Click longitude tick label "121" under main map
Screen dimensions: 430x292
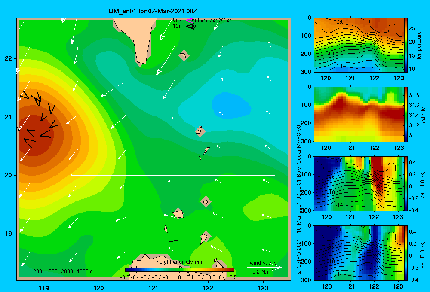154,288
